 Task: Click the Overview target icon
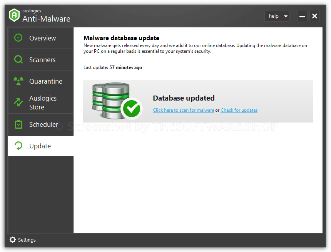[18, 38]
